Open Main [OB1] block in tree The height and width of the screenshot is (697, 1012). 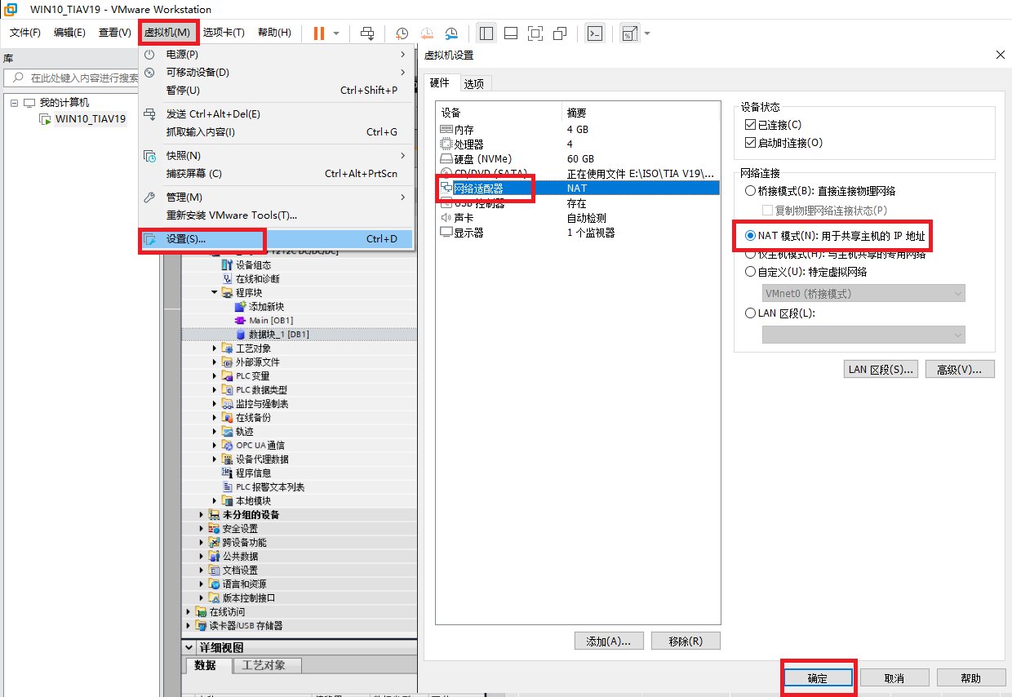pyautogui.click(x=271, y=321)
